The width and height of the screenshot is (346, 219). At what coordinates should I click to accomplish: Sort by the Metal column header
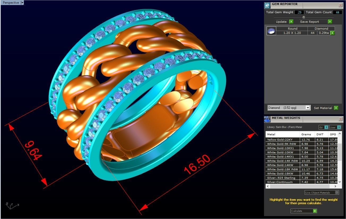[x=283, y=134]
